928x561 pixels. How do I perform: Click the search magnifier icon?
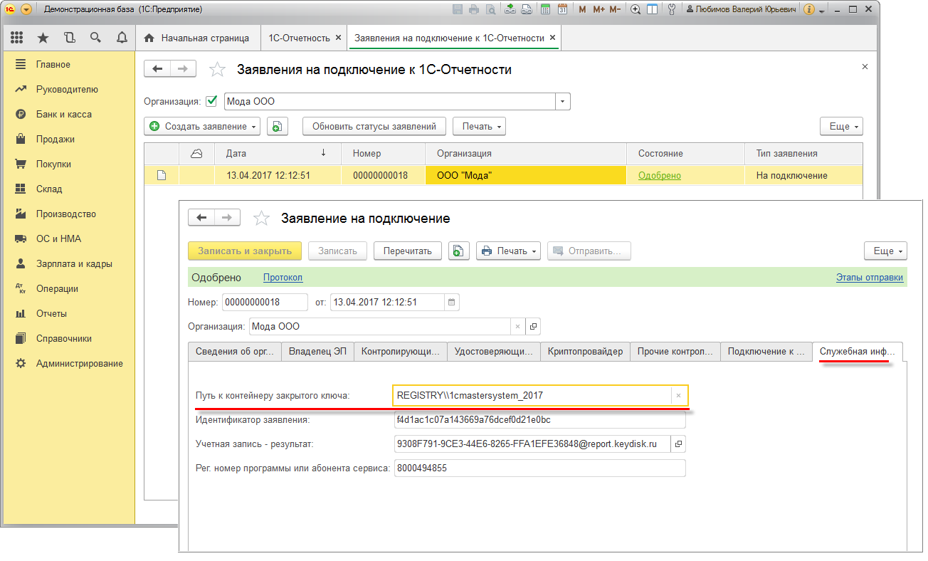coord(95,38)
